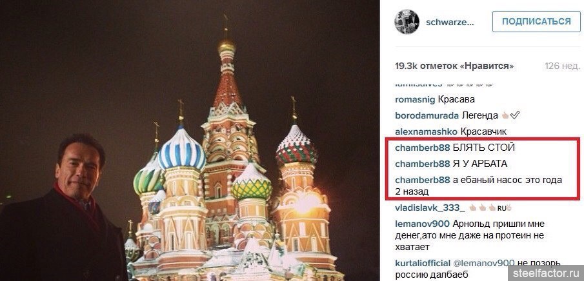This screenshot has height=281, width=584.
Task: Click the schwarze... username in the header
Action: coord(454,21)
